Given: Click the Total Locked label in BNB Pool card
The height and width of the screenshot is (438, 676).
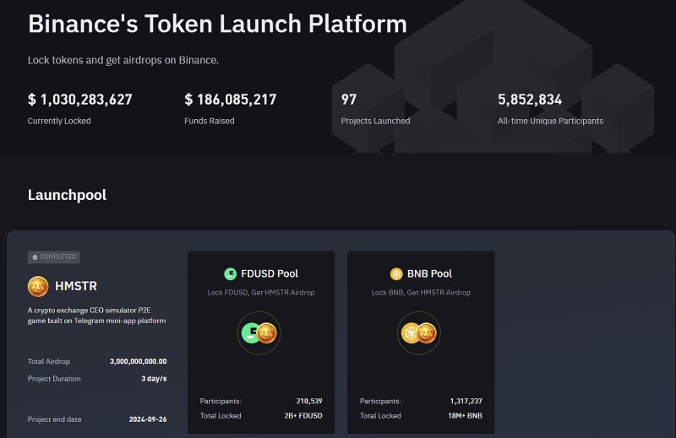Looking at the screenshot, I should pyautogui.click(x=380, y=415).
